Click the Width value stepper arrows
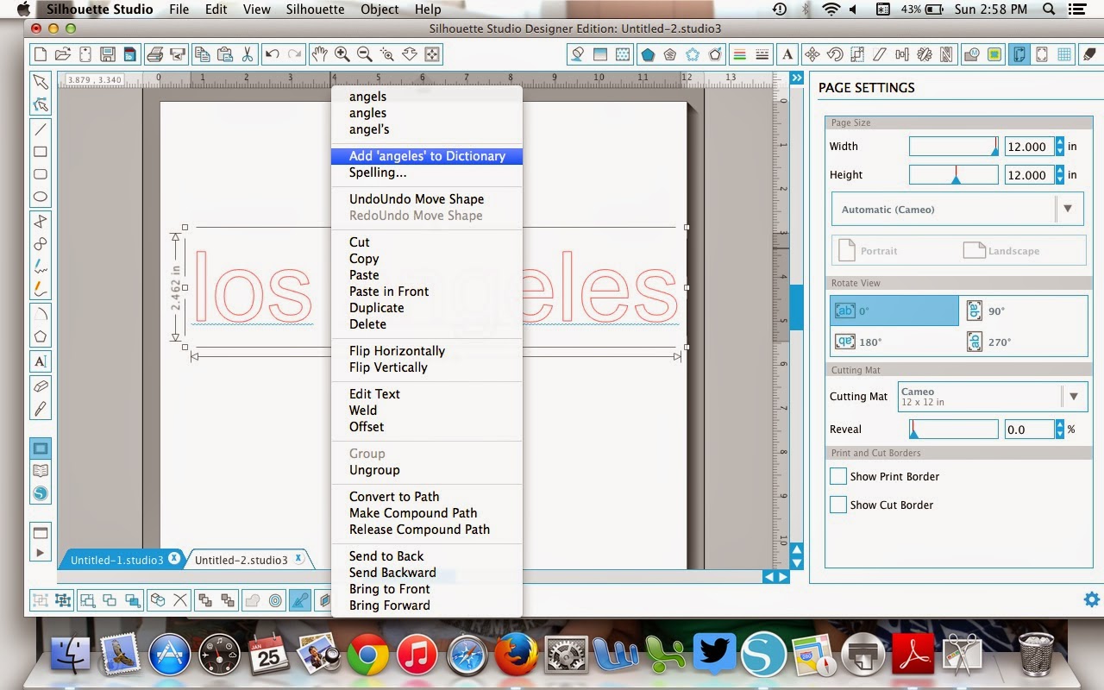This screenshot has height=690, width=1104. coord(1060,147)
